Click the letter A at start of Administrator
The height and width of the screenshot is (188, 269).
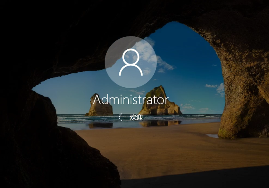97,100
